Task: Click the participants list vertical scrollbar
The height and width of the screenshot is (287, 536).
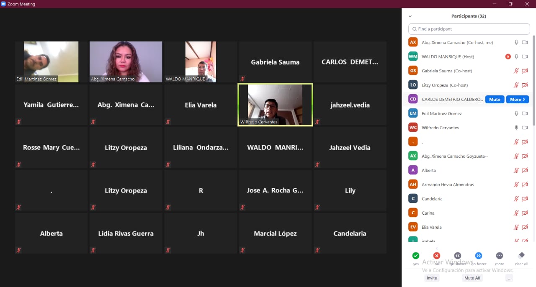Action: tap(533, 79)
